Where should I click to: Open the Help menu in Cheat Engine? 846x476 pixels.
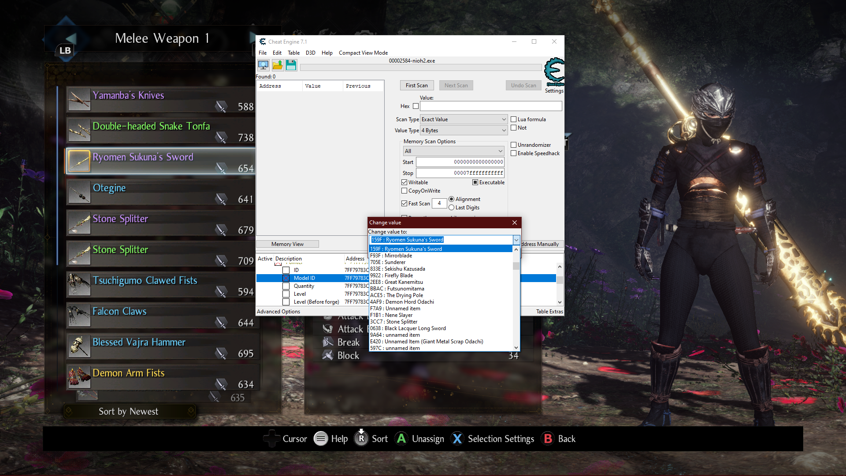(327, 53)
